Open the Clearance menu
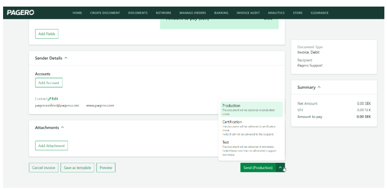Screen dimensions: 387x190 [x=319, y=13]
